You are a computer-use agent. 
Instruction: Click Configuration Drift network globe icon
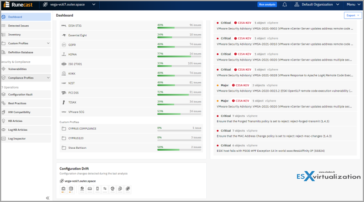coord(82,189)
